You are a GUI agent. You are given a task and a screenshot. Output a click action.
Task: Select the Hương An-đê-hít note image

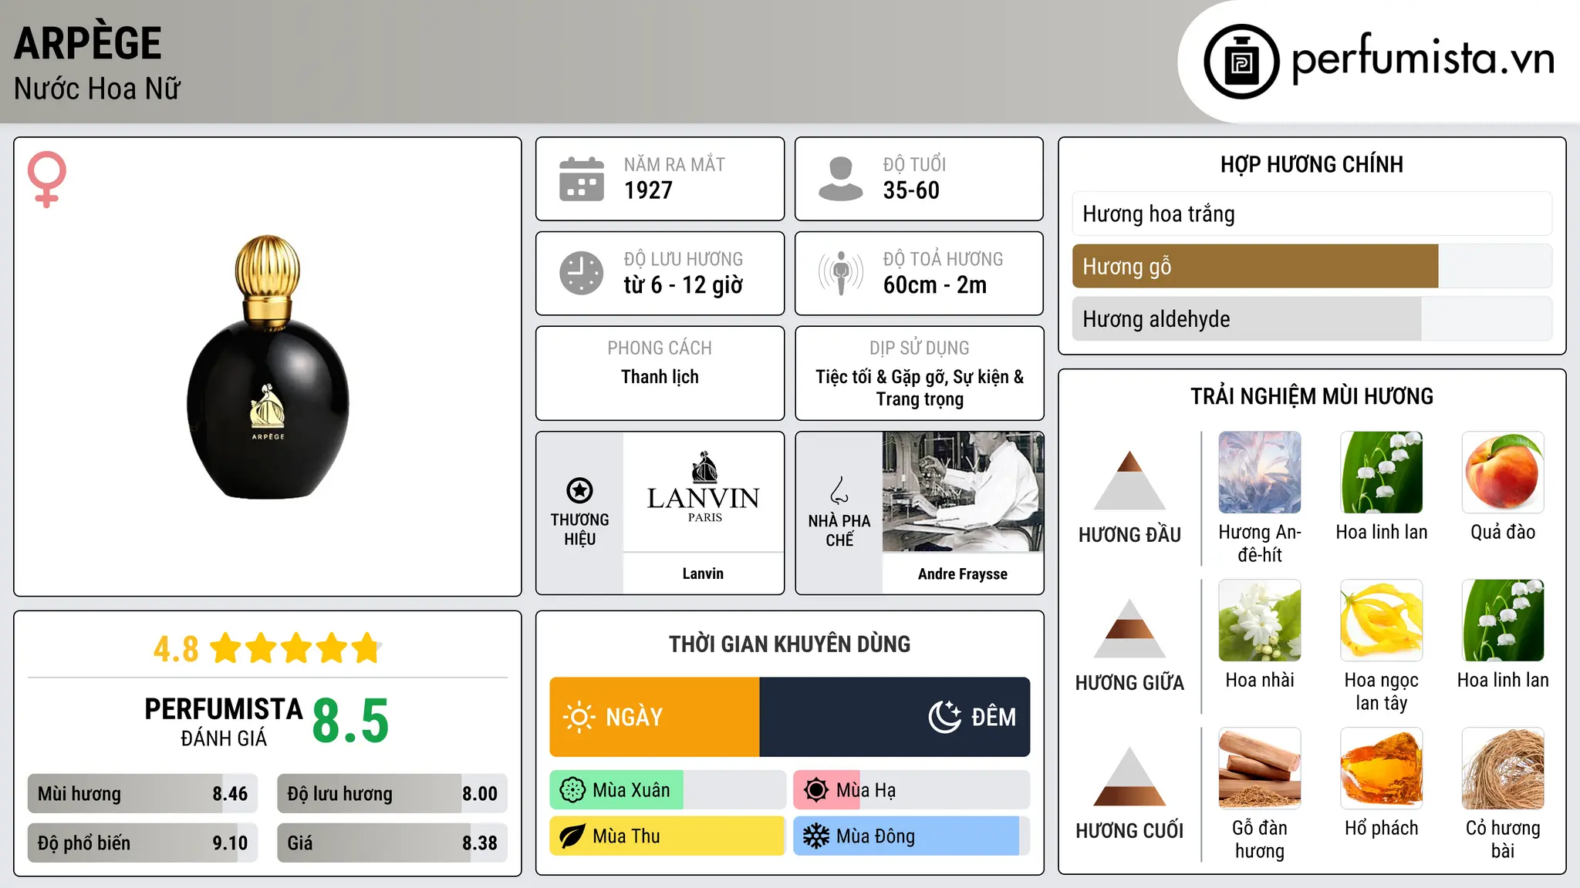[x=1260, y=473]
